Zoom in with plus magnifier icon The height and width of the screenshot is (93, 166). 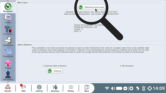(131, 88)
